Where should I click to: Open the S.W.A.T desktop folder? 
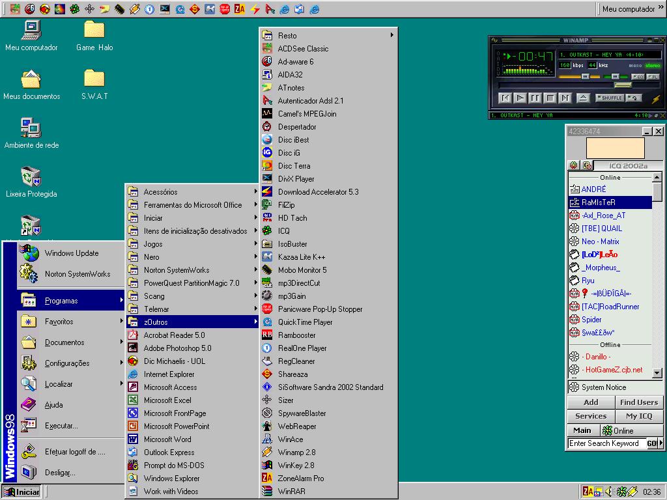94,85
